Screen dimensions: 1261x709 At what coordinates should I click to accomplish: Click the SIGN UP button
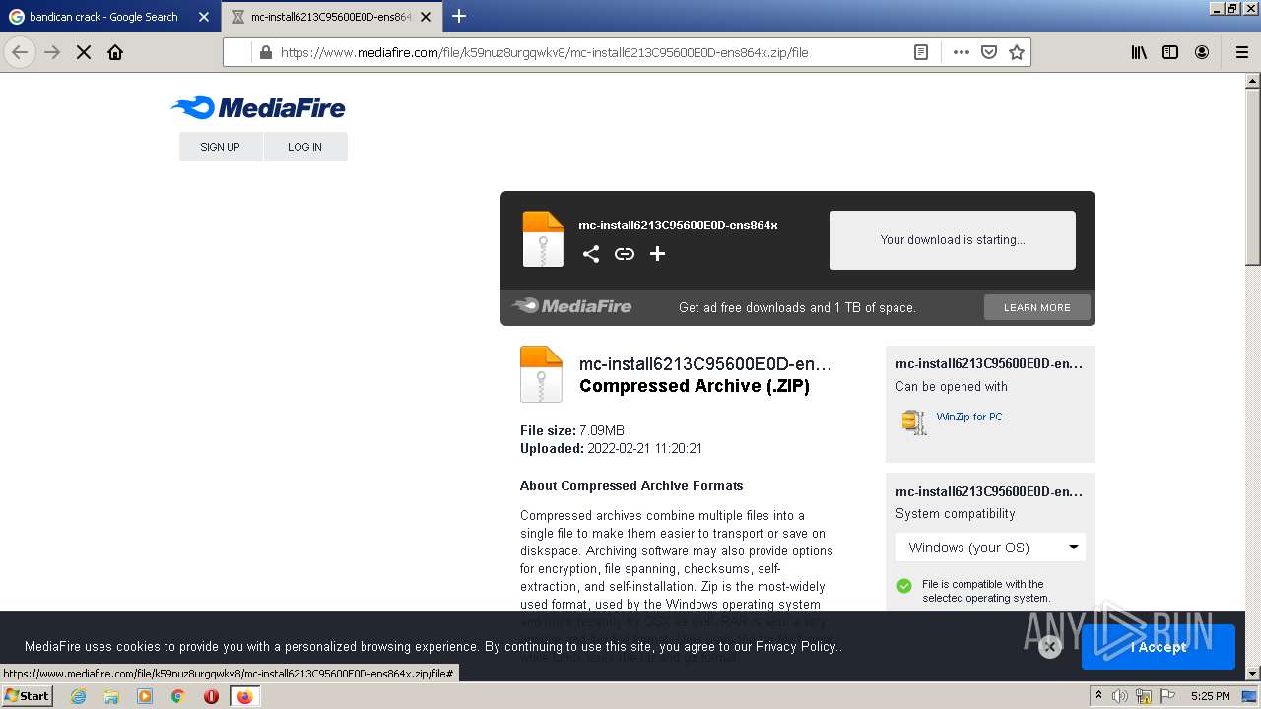tap(221, 147)
